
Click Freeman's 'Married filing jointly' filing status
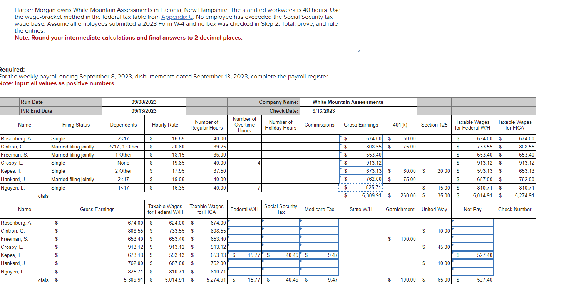point(76,155)
